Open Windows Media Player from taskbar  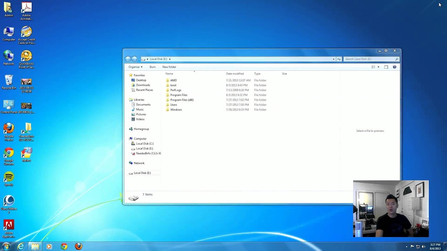(x=49, y=246)
